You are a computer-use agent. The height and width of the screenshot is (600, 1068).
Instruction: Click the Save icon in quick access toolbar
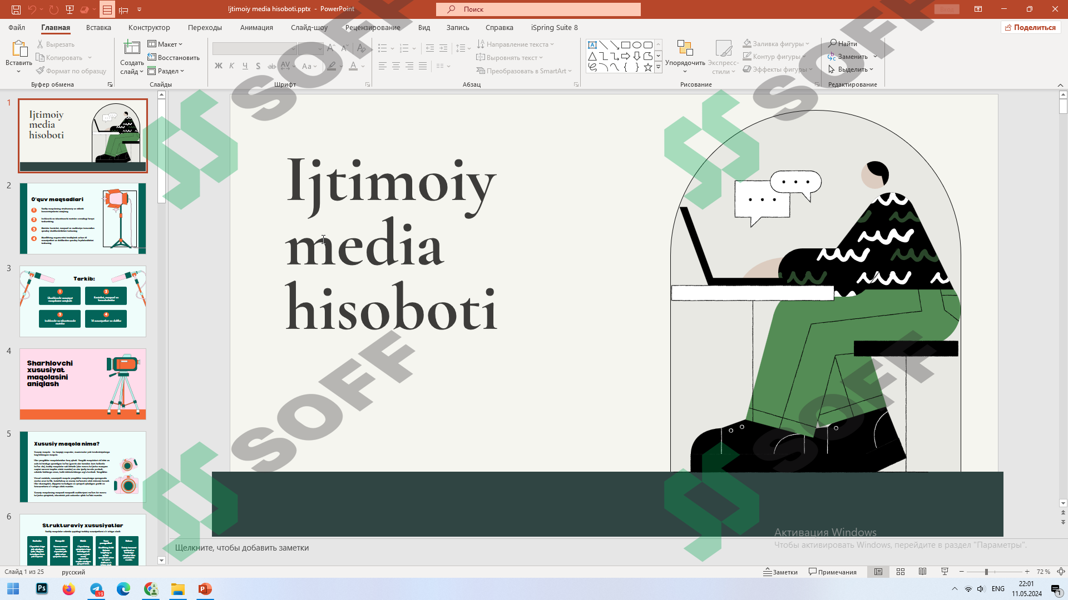pyautogui.click(x=16, y=9)
